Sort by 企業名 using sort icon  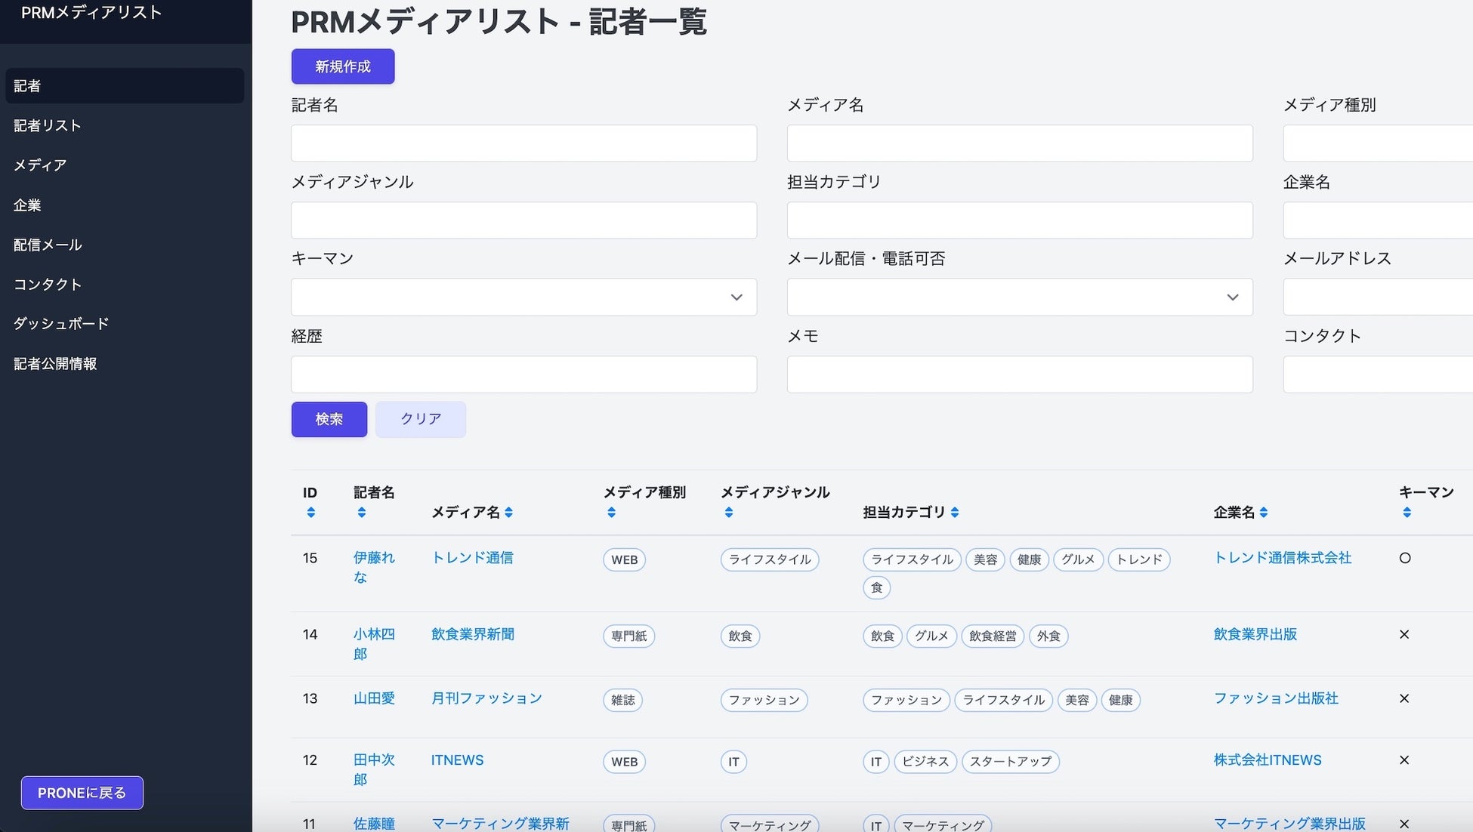[1264, 513]
